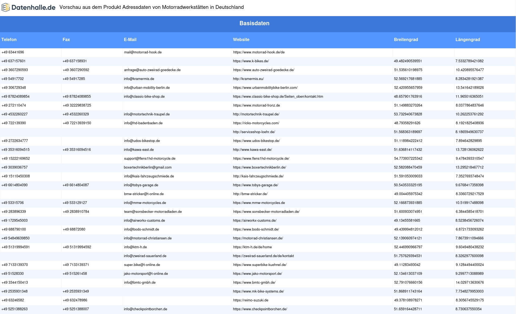Open website https://motorrad-christiansen.de/
The image size is (516, 314).
point(258,238)
